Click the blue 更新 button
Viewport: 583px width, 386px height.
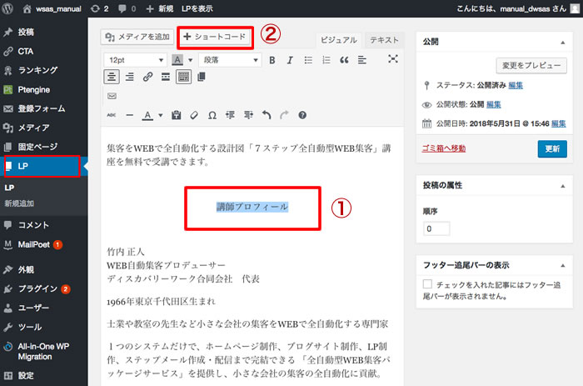click(x=552, y=148)
